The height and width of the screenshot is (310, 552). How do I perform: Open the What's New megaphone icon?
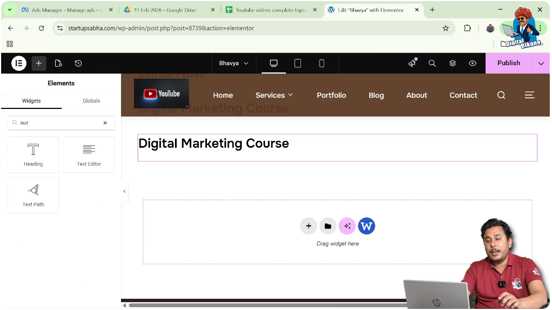tap(412, 63)
